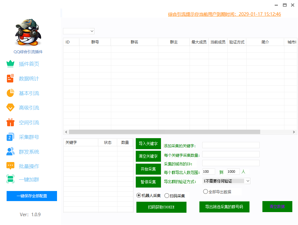Open 数据统计 via its orange document icon

click(x=10, y=78)
